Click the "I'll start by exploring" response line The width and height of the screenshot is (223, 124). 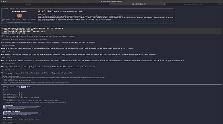(38, 36)
